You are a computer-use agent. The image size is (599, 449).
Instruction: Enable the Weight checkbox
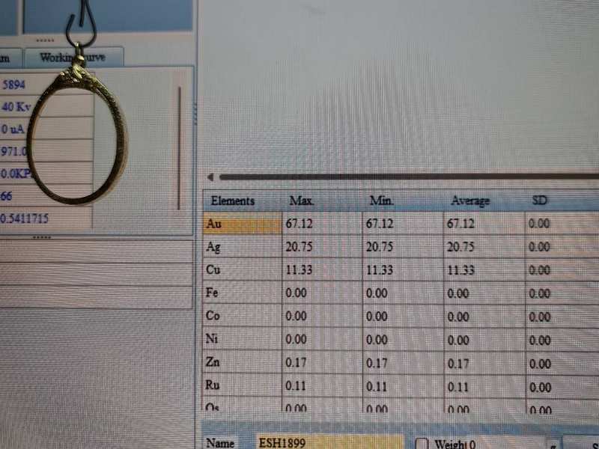(x=421, y=443)
